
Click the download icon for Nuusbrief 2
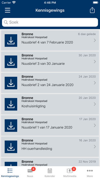coord(11,83)
